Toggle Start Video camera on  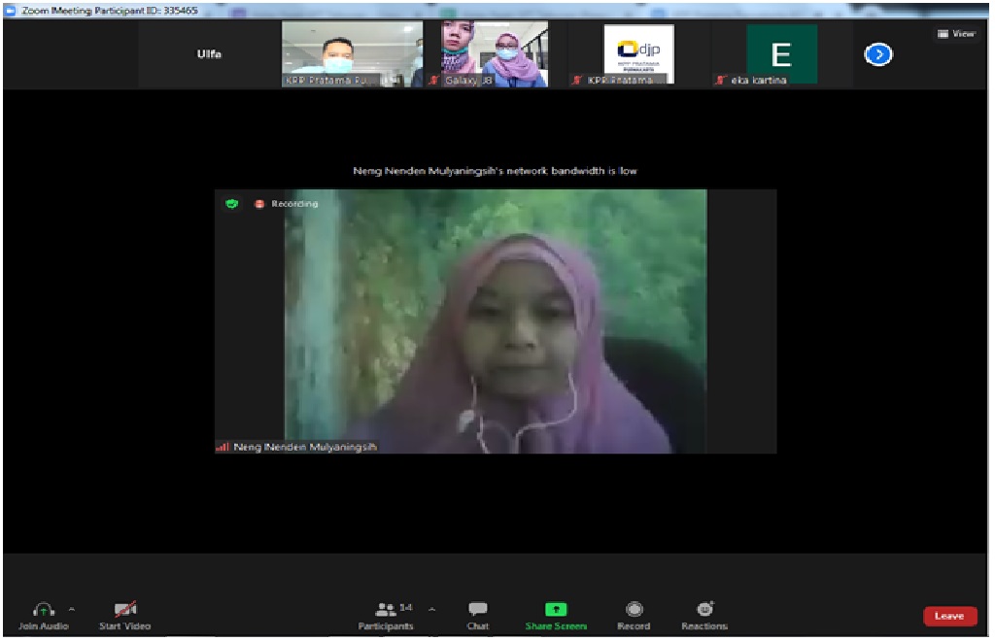[x=124, y=610]
